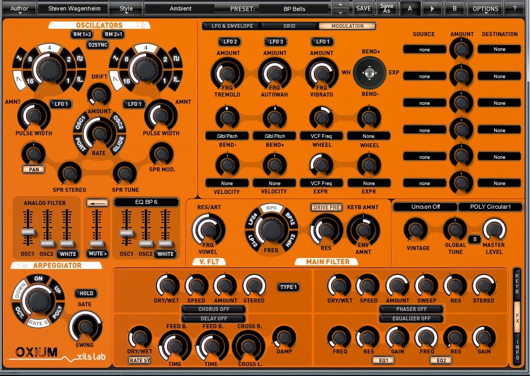Turn on the phaser via PHASER OFF
Screen dimensions: 530x376
pos(412,309)
